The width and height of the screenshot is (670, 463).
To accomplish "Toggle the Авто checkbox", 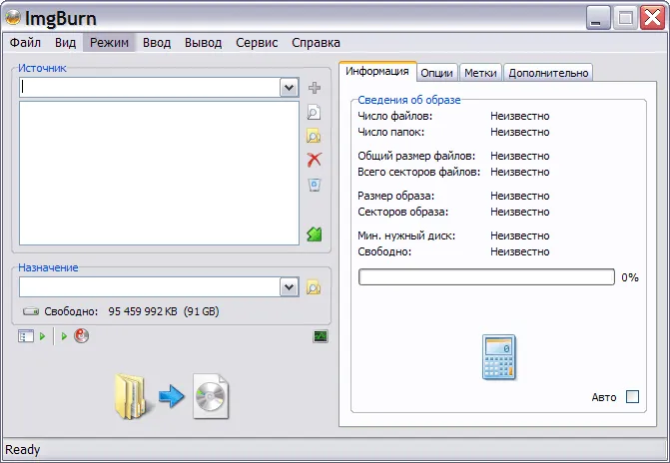I will 632,397.
